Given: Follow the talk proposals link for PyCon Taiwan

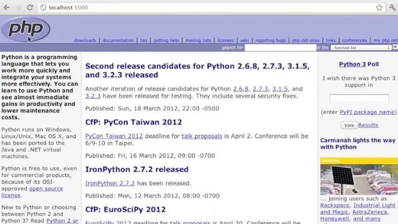Looking at the screenshot, I should coord(201,136).
